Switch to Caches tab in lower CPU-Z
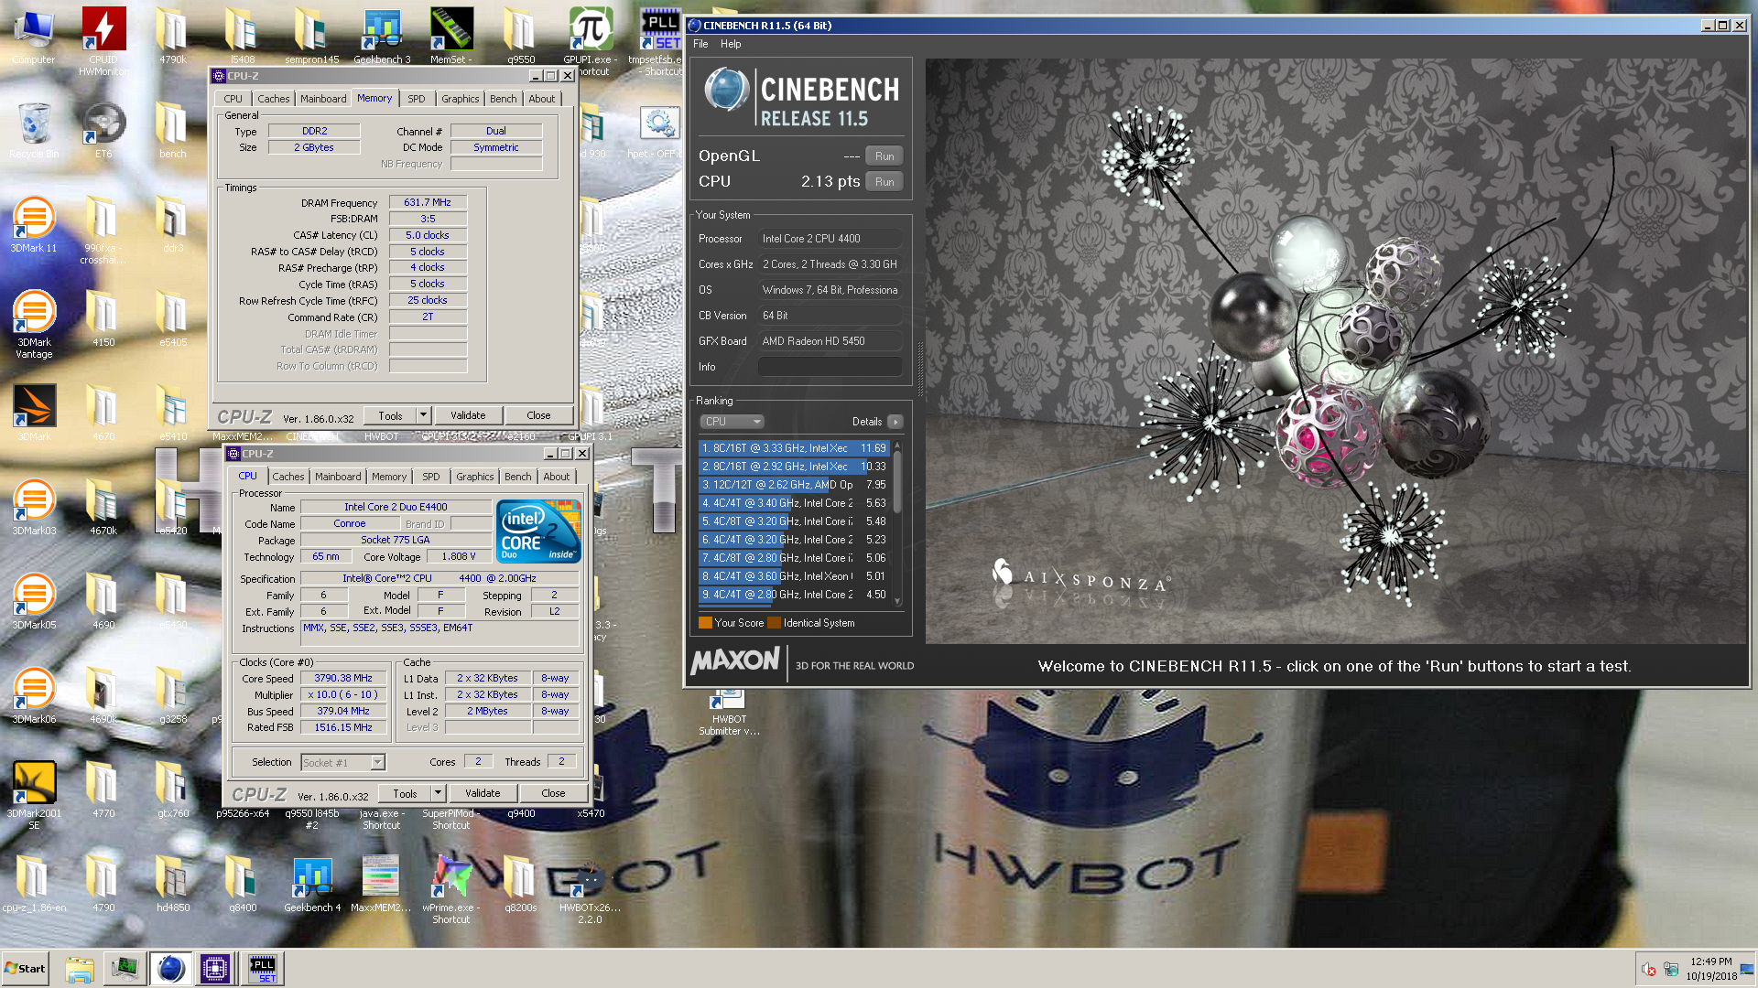 pos(288,477)
